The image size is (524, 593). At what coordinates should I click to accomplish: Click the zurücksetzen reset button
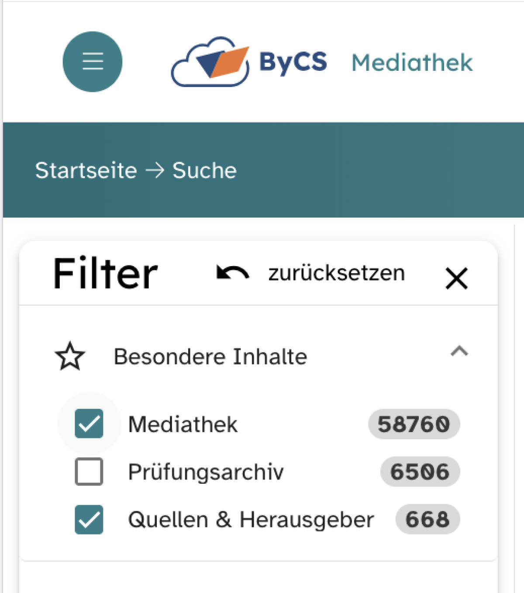point(336,274)
